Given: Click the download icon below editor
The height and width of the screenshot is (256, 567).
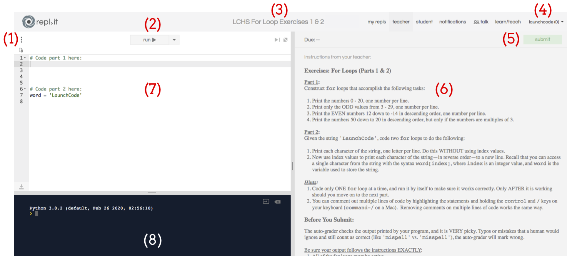Looking at the screenshot, I should click(22, 186).
